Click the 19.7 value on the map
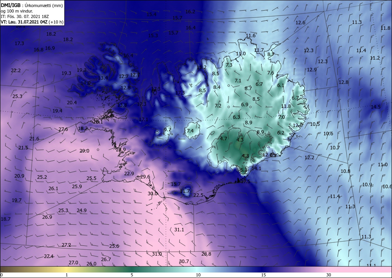The image size is (392, 278). pyautogui.click(x=16, y=200)
